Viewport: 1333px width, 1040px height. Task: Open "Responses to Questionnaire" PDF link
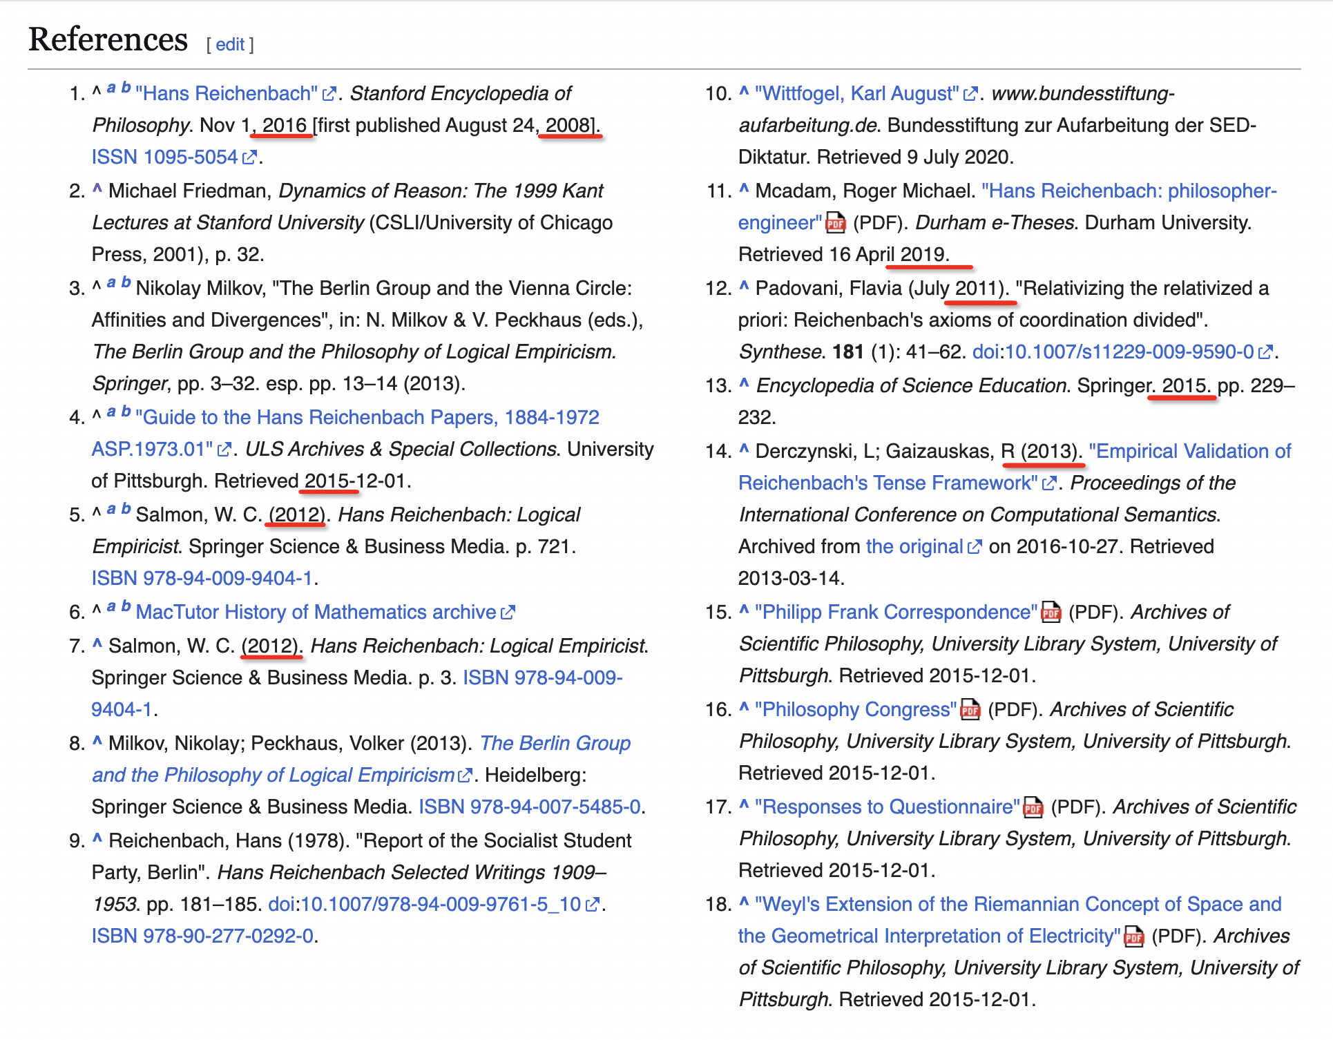(x=888, y=807)
